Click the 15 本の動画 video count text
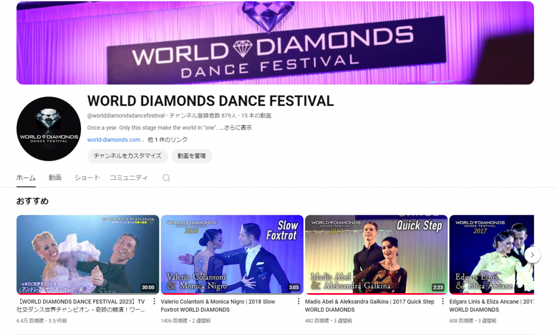This screenshot has height=335, width=557. tap(256, 115)
